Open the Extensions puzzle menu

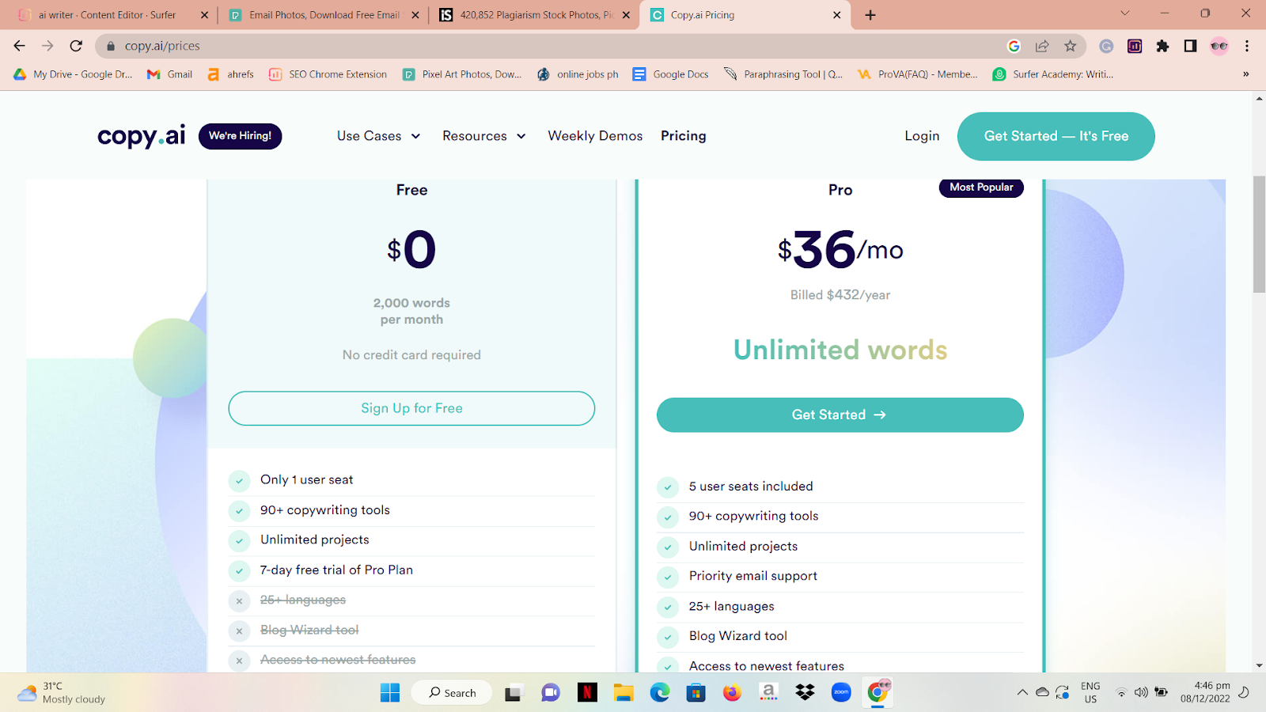[x=1162, y=46]
